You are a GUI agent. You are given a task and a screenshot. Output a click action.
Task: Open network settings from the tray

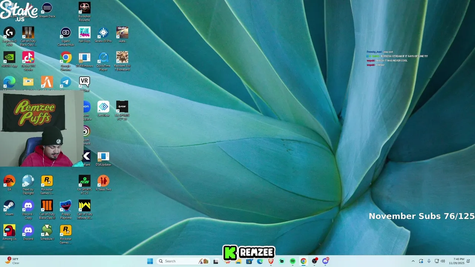437,261
